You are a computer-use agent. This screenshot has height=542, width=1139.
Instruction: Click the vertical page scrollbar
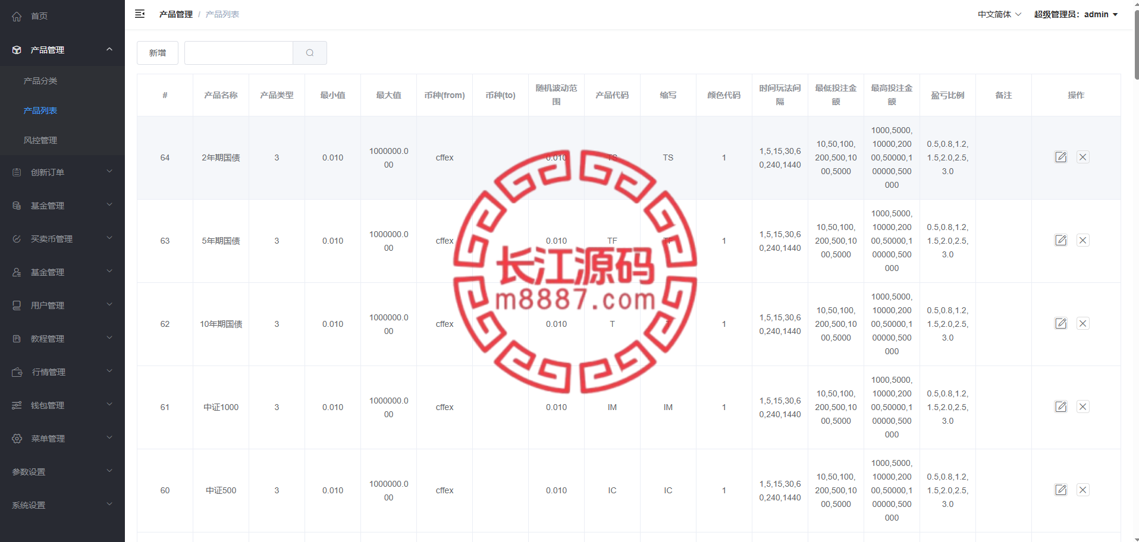(x=1136, y=45)
